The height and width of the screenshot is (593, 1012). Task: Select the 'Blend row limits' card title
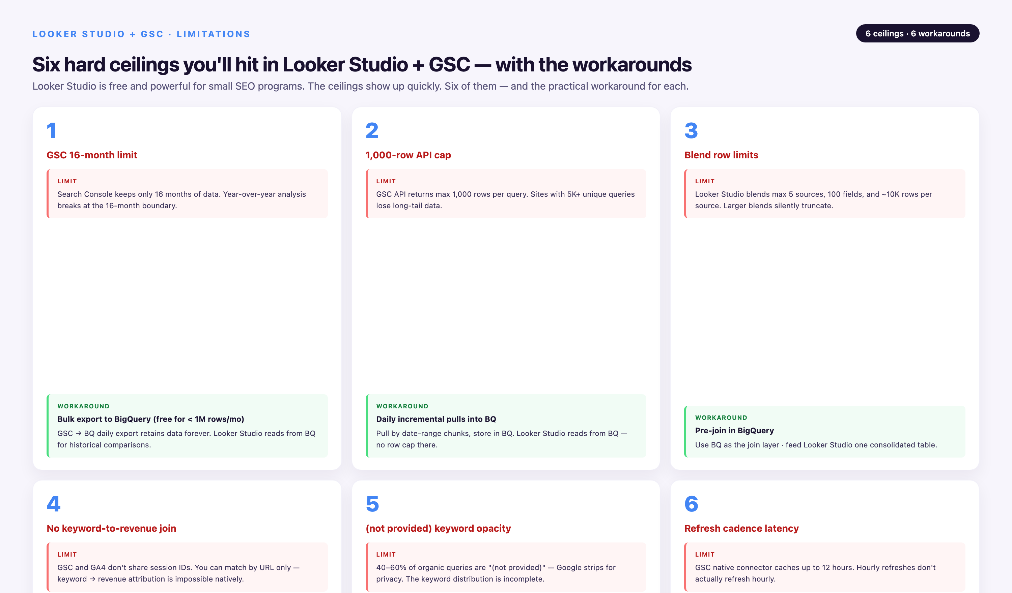coord(721,155)
